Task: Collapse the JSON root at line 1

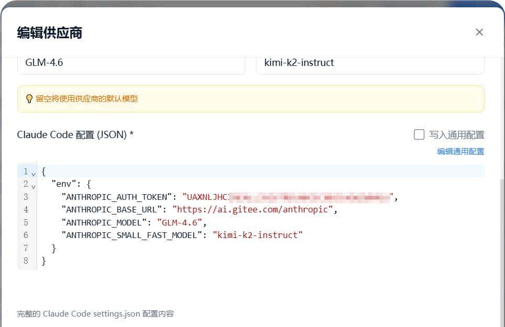Action: [x=33, y=173]
